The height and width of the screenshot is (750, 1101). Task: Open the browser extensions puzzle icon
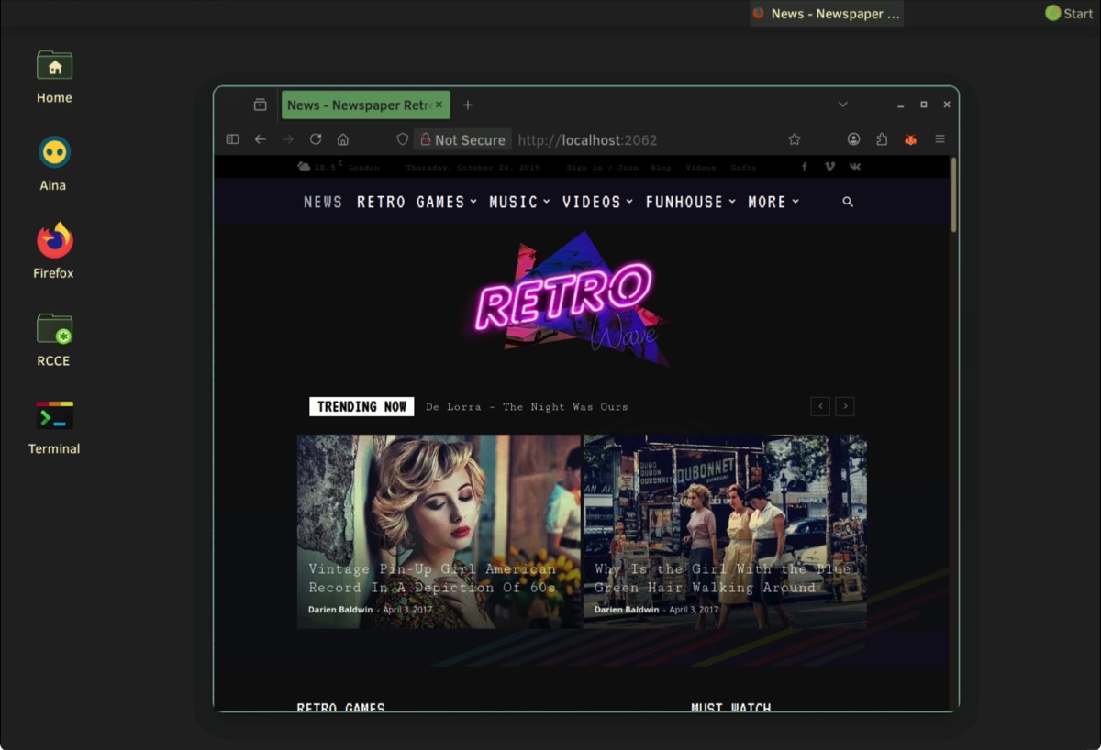tap(882, 139)
